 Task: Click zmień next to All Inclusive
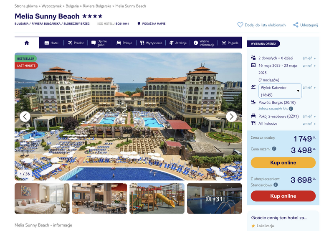click(309, 124)
